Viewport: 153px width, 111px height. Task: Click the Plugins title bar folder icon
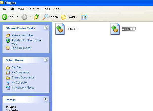2,3
